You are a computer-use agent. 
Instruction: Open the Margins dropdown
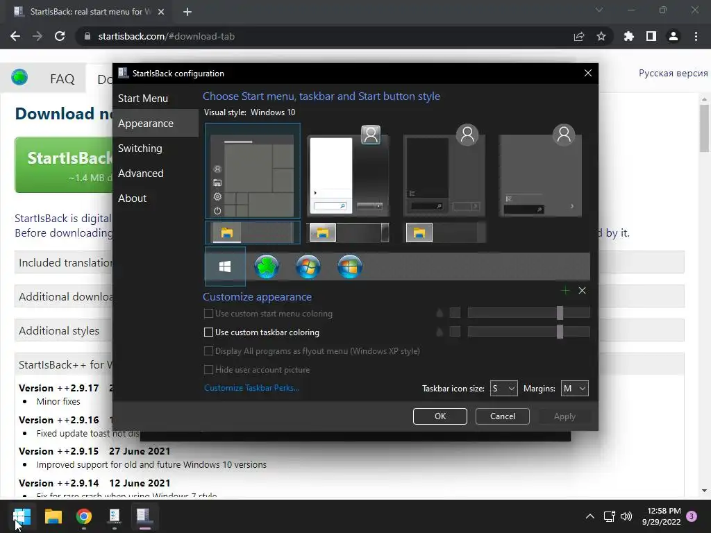pos(574,389)
